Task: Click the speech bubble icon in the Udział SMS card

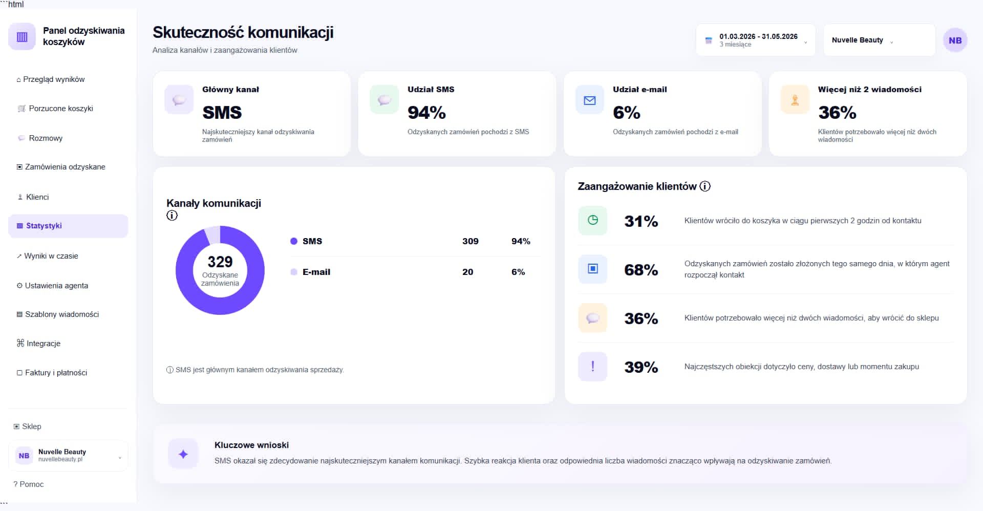Action: (384, 100)
